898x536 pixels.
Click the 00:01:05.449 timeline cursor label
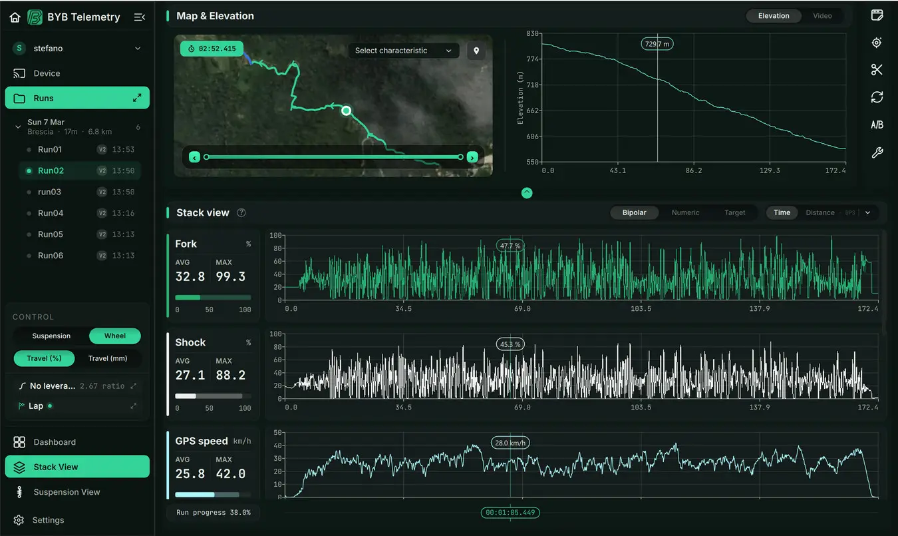point(510,513)
